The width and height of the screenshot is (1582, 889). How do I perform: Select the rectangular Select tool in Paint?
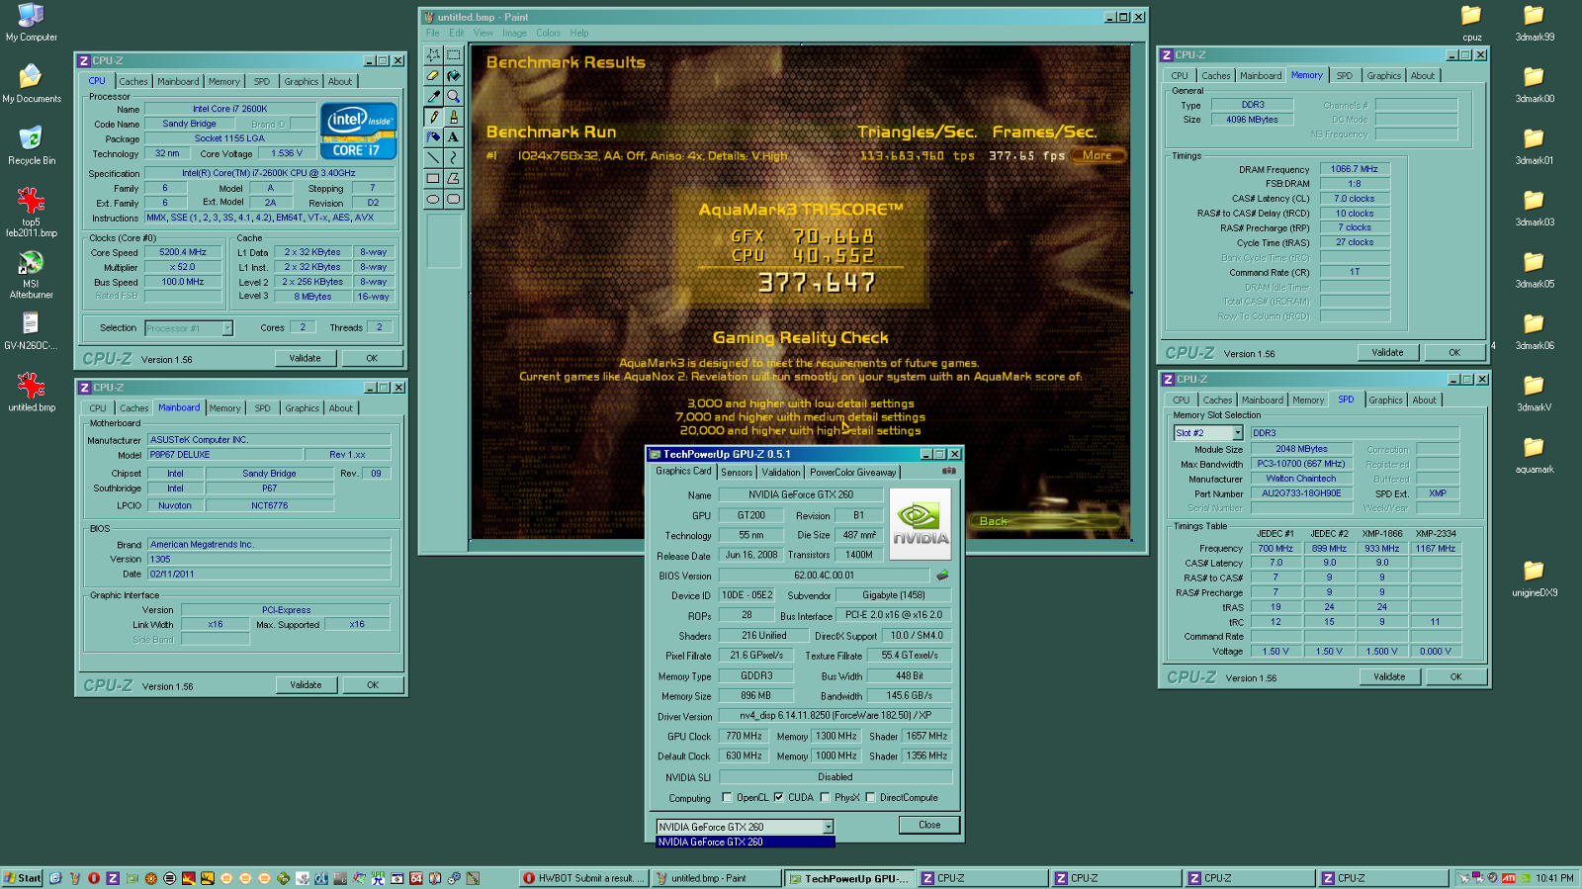[x=453, y=55]
